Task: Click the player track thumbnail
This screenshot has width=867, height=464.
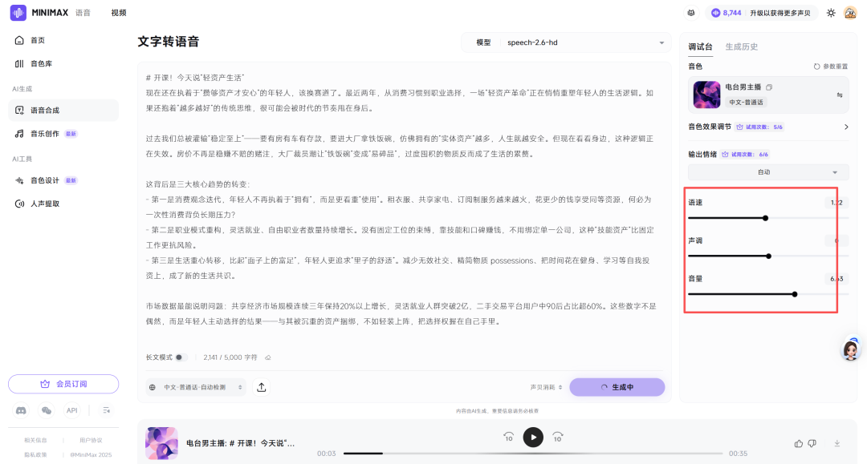Action: 161,443
